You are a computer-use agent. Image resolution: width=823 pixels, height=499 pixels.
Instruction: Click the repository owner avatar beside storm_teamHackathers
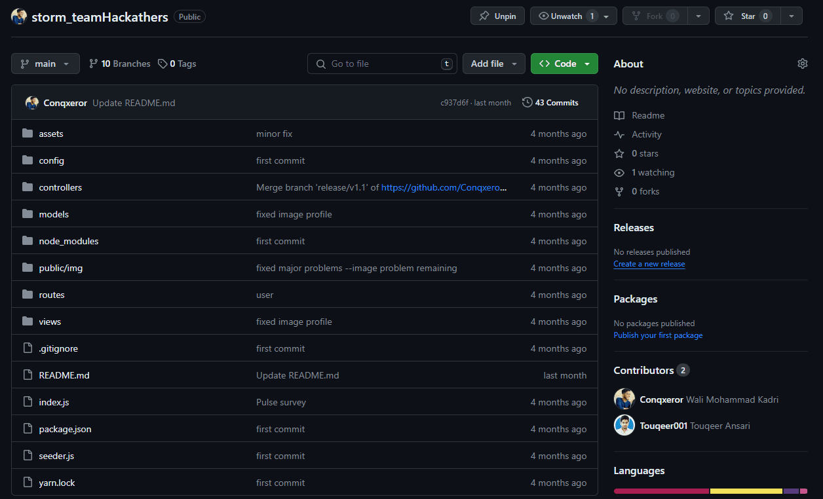point(19,17)
